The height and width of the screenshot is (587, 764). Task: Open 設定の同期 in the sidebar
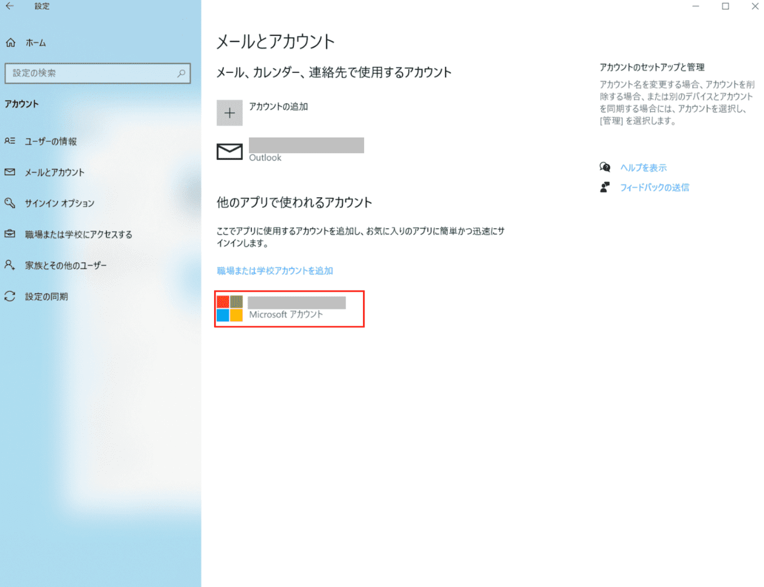click(x=46, y=297)
